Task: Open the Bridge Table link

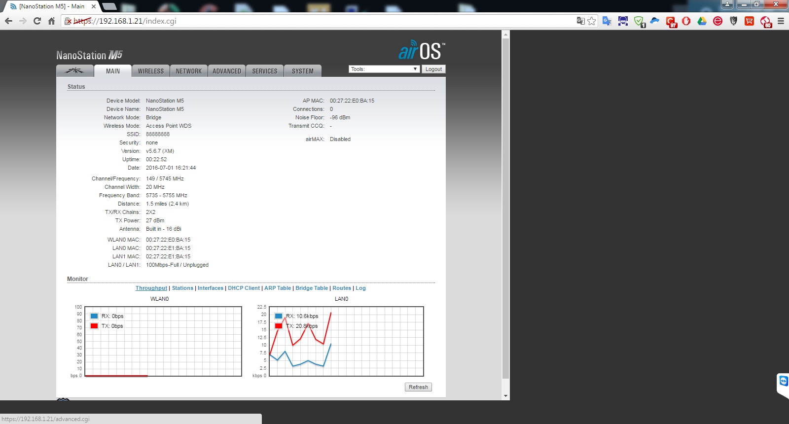Action: [x=312, y=288]
